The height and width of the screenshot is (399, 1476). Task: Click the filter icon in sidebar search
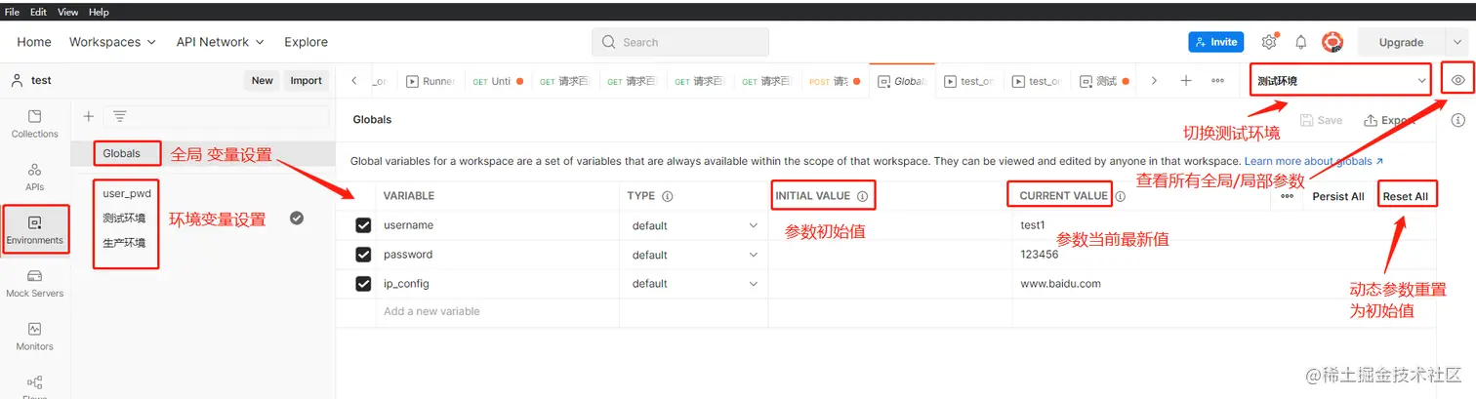[119, 116]
